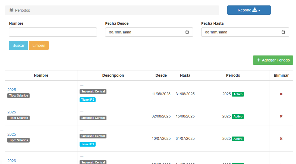This screenshot has width=296, height=164.
Task: Open calendar picker in Fecha Hasta field
Action: [283, 32]
